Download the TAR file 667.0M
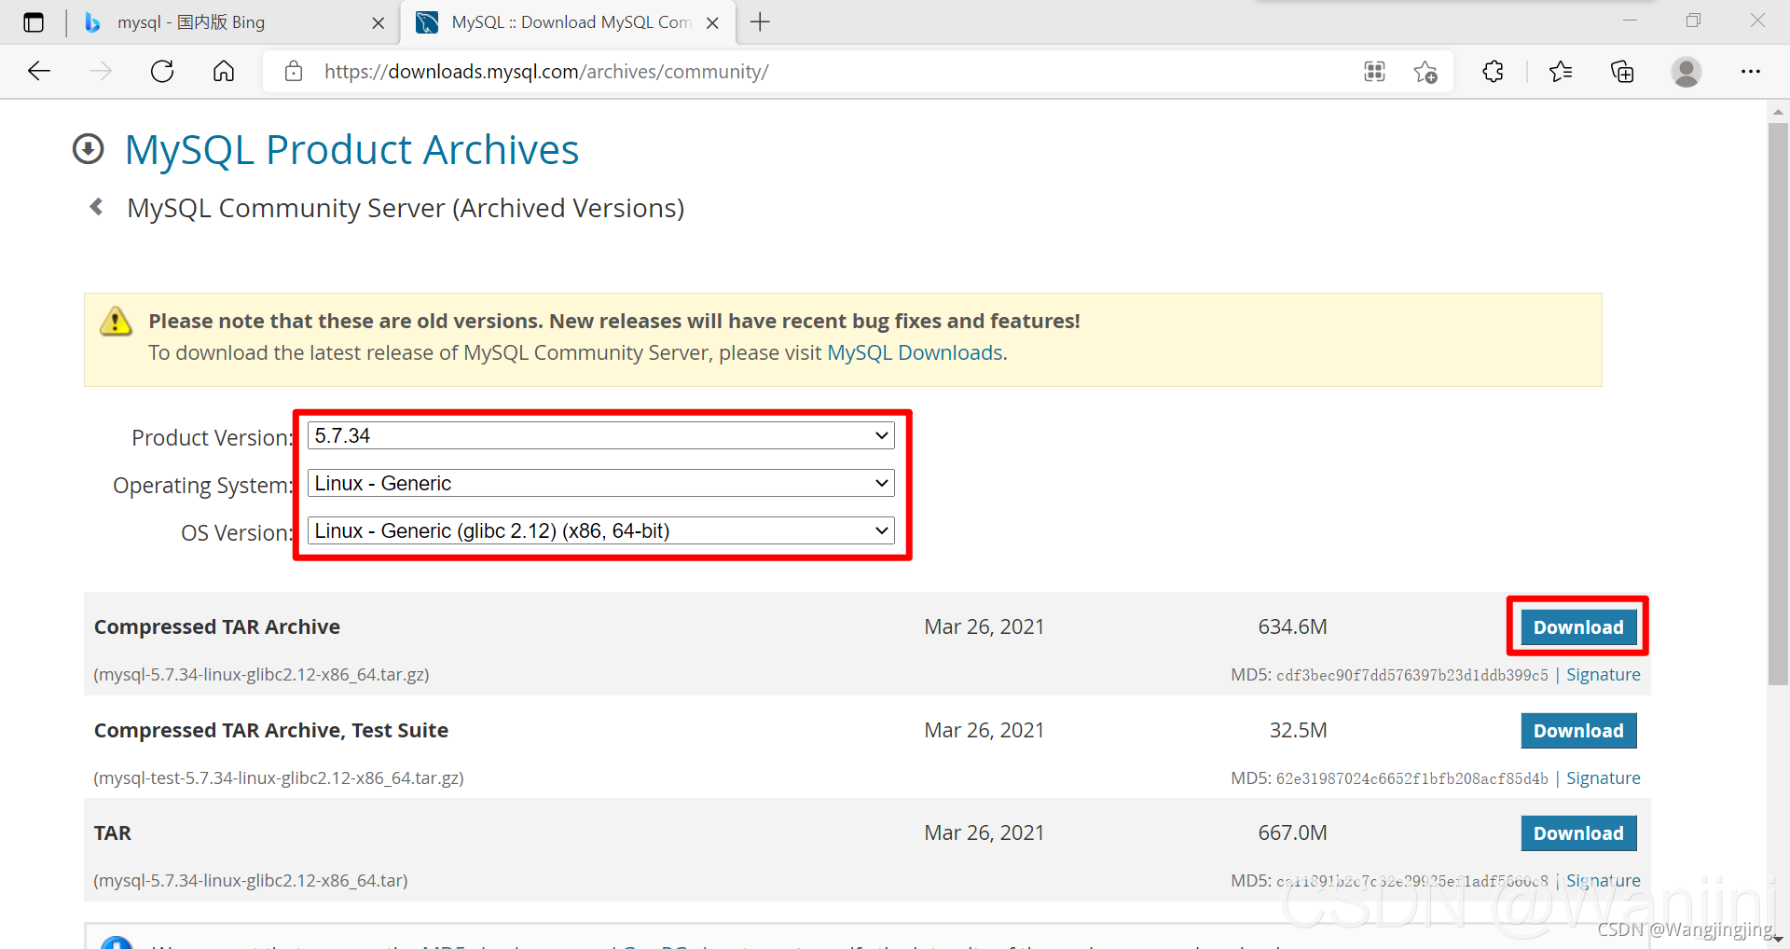Viewport: 1790px width, 949px height. (x=1578, y=833)
